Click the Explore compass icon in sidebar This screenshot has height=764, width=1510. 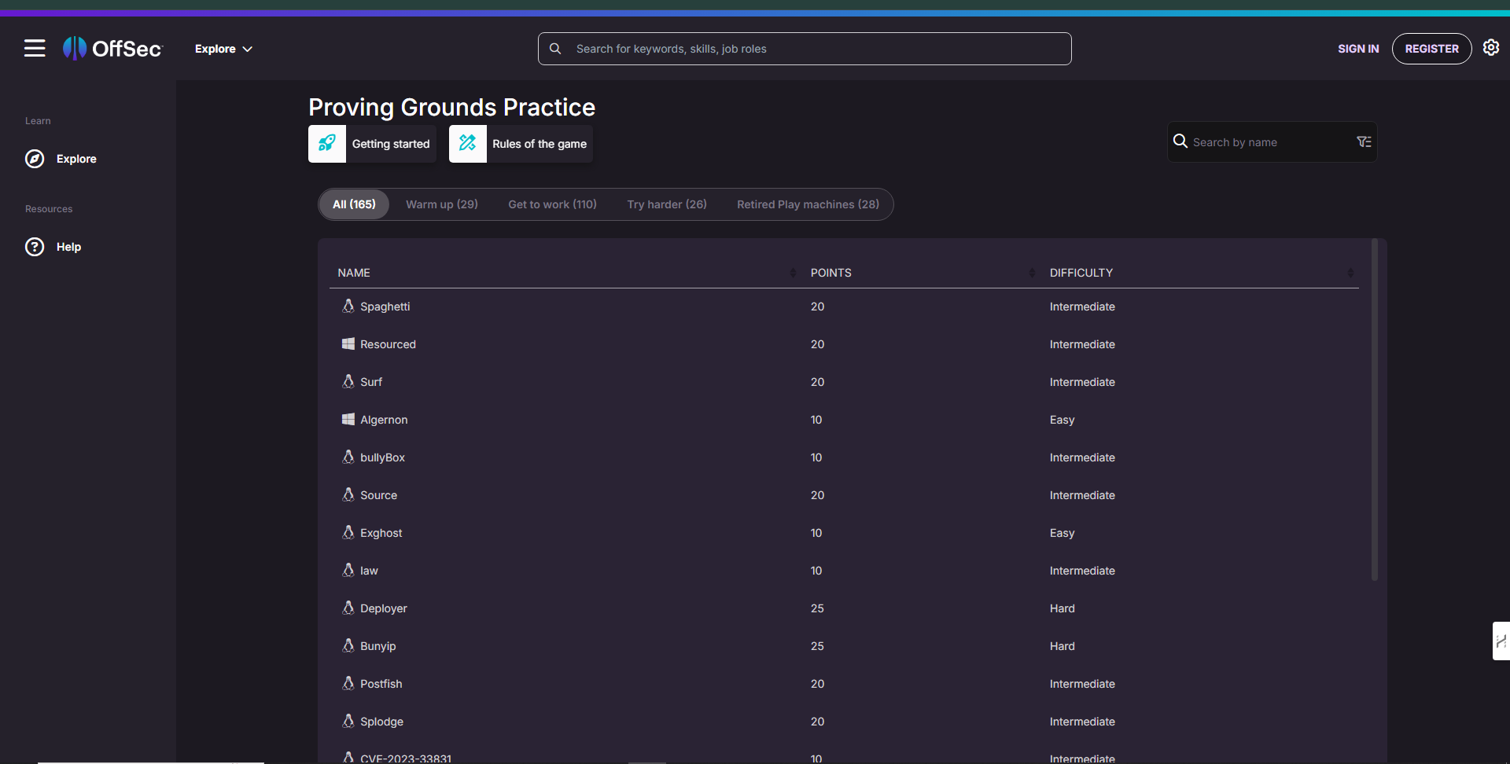pos(35,159)
